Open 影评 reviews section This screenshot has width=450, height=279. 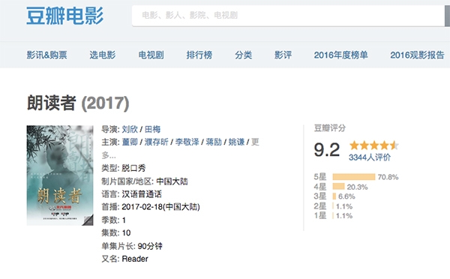click(283, 55)
